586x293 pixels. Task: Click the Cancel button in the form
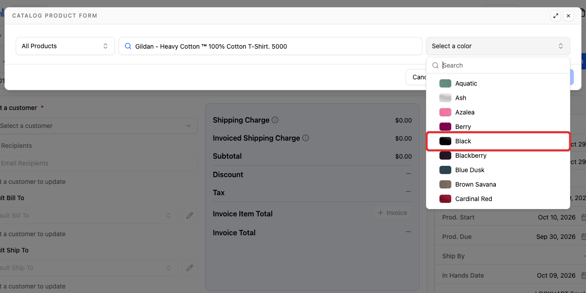point(417,77)
